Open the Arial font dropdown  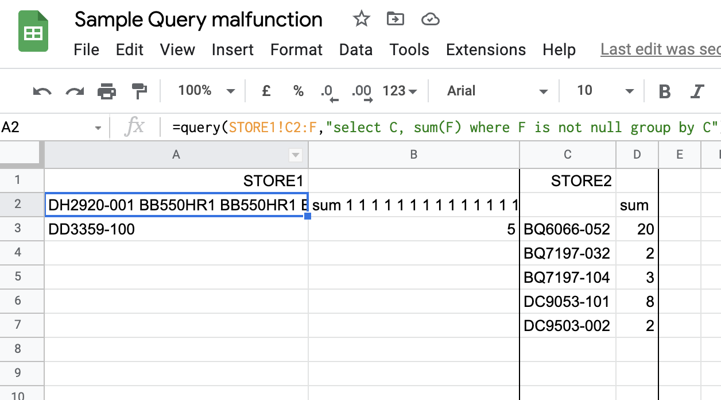(497, 91)
